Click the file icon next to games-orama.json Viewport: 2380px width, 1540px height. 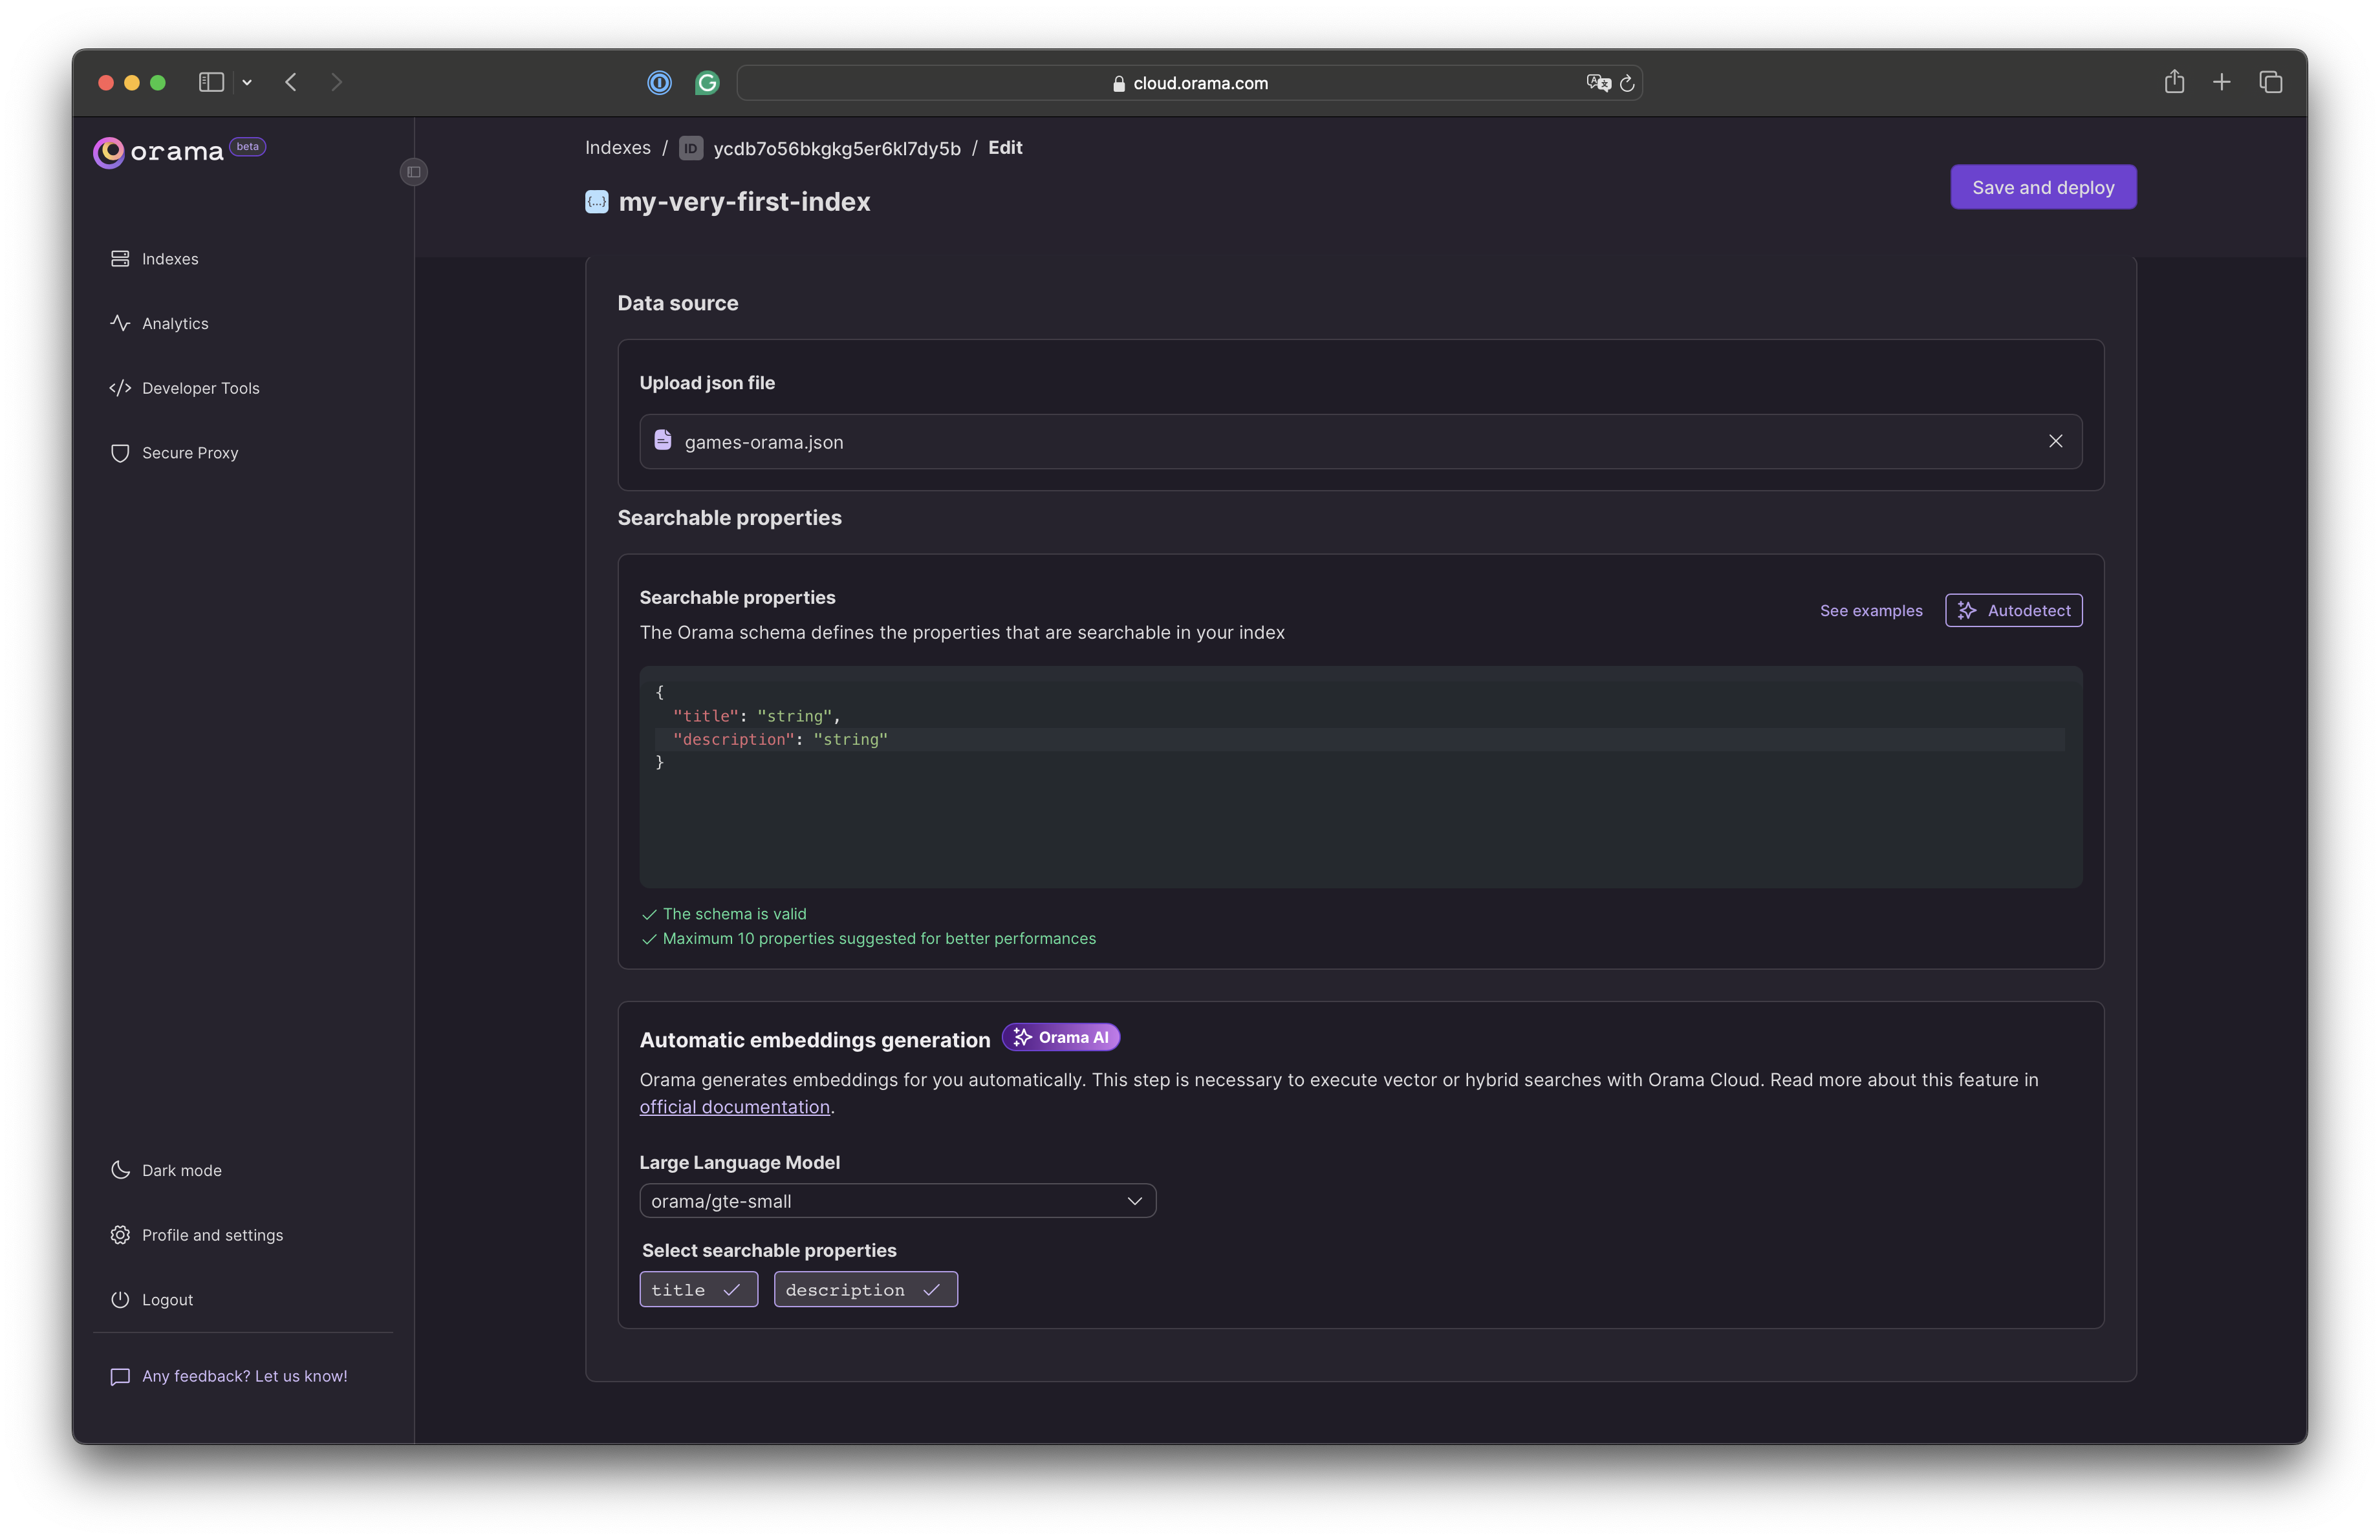[663, 440]
